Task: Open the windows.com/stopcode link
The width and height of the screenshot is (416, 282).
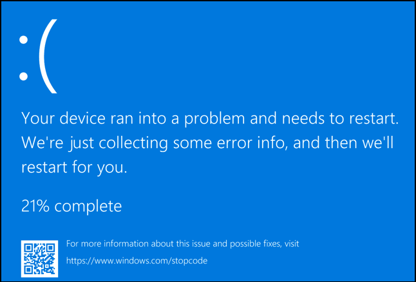Action: pyautogui.click(x=137, y=261)
